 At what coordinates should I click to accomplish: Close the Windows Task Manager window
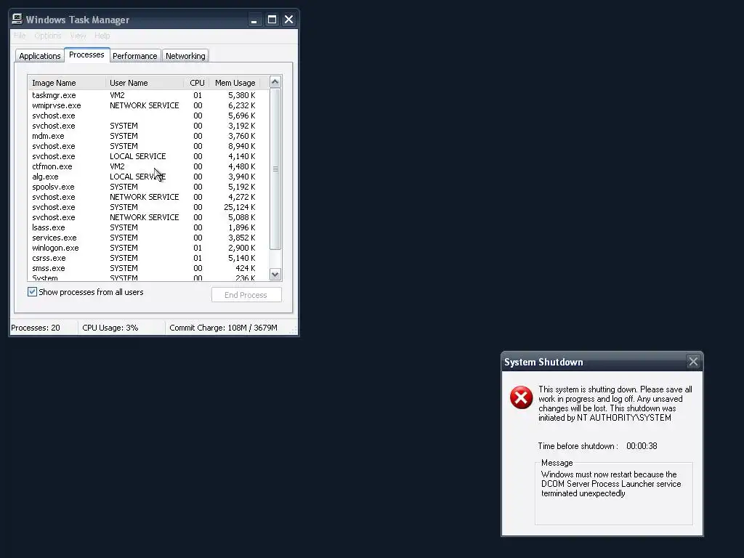(288, 20)
